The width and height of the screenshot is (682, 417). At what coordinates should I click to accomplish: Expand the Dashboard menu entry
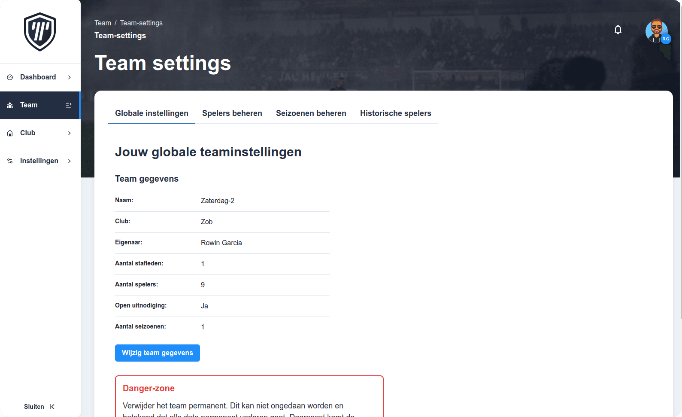[70, 77]
